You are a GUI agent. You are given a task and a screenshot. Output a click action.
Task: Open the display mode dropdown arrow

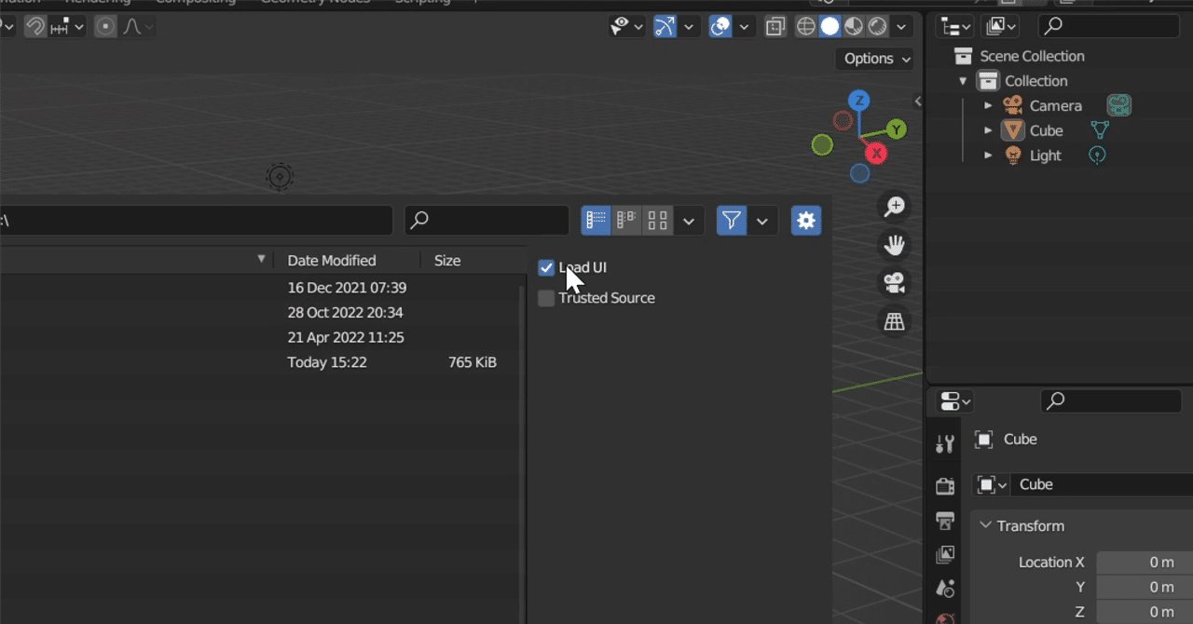click(689, 221)
